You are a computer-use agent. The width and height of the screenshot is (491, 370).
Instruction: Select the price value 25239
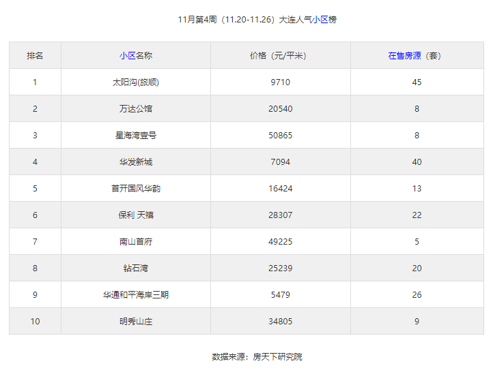click(280, 268)
